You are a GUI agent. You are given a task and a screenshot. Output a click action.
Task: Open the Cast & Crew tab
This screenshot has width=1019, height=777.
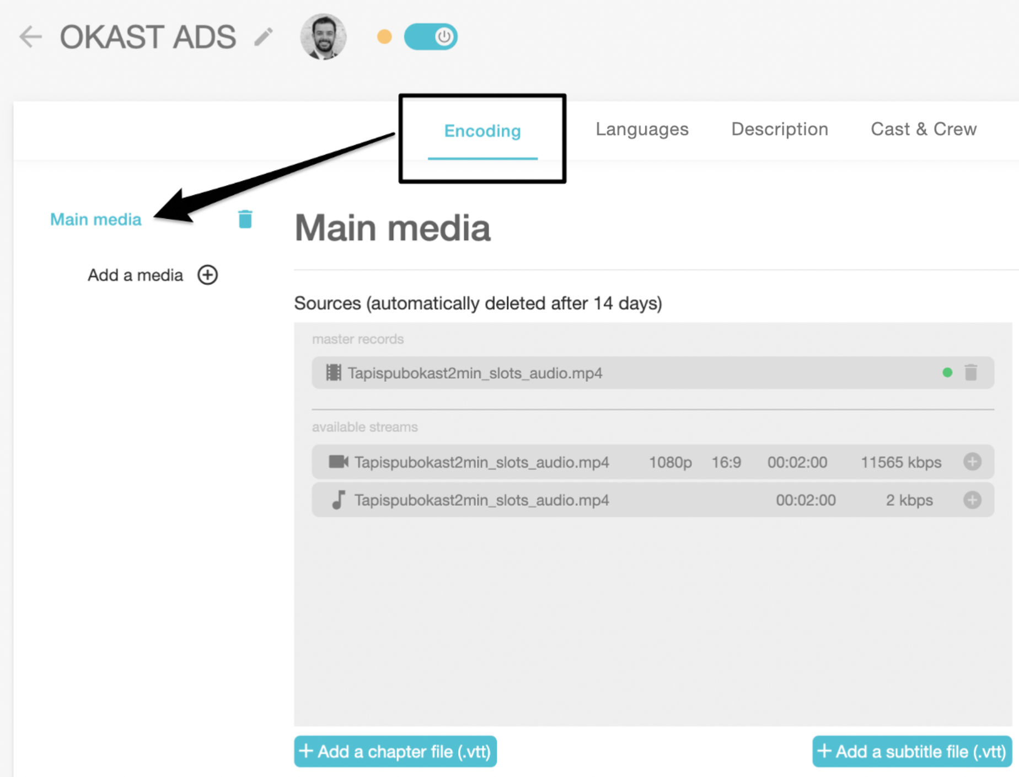(x=924, y=129)
